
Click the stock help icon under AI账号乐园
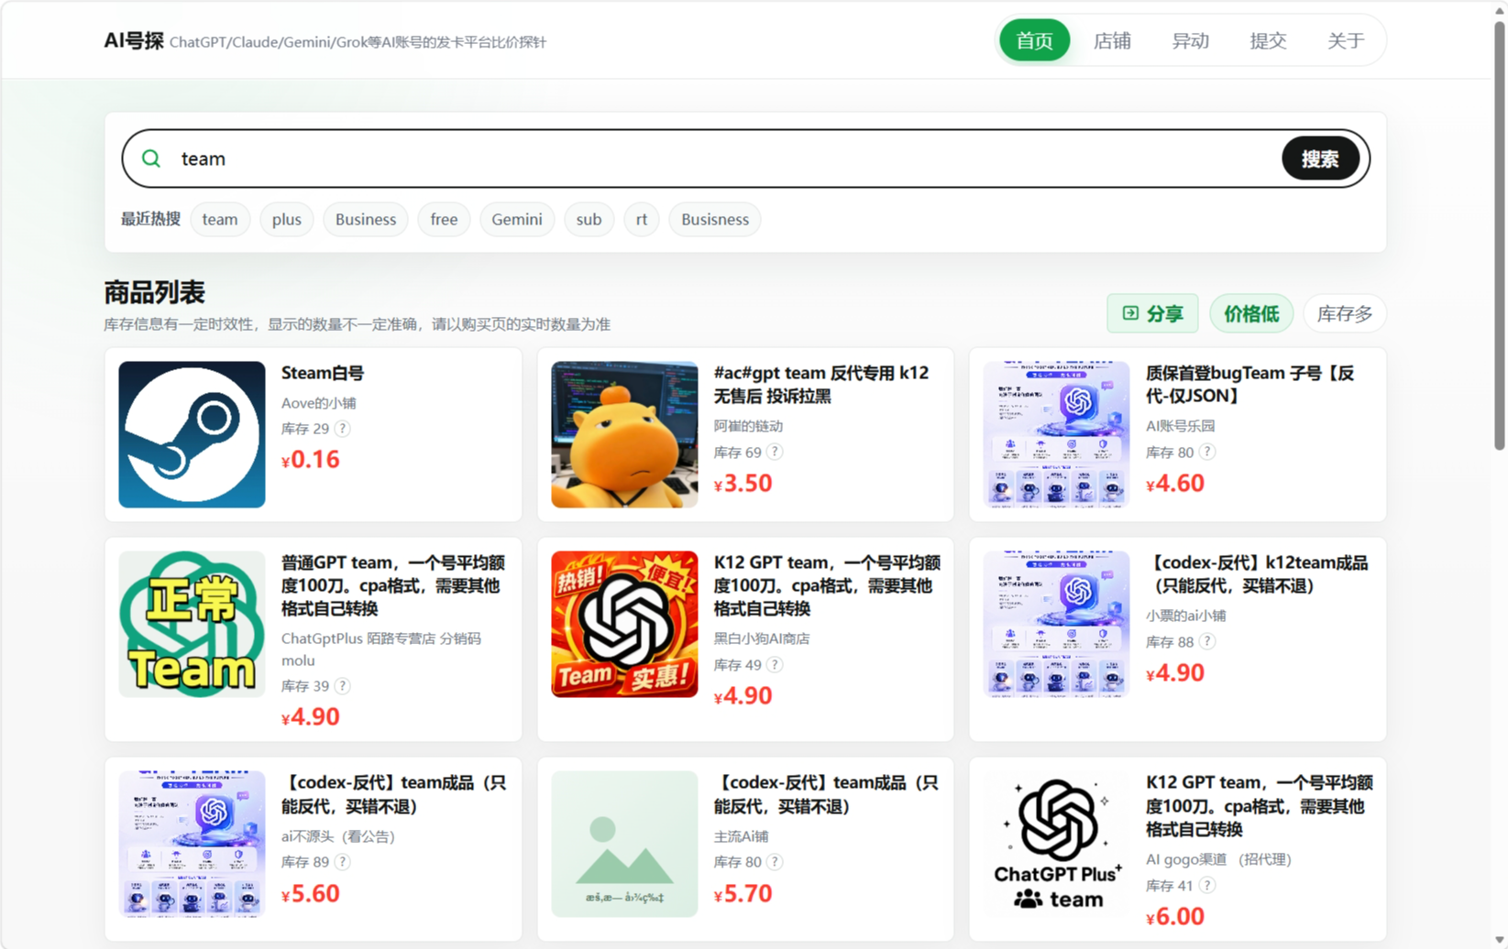click(1207, 452)
